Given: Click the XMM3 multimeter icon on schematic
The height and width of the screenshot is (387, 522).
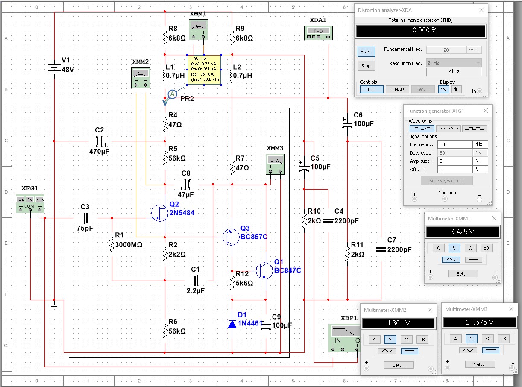Looking at the screenshot, I should coord(276,164).
